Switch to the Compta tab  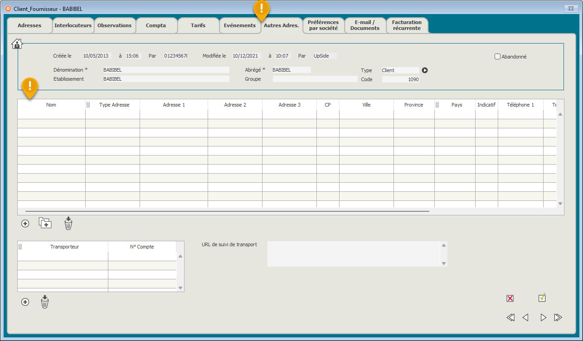pos(155,25)
